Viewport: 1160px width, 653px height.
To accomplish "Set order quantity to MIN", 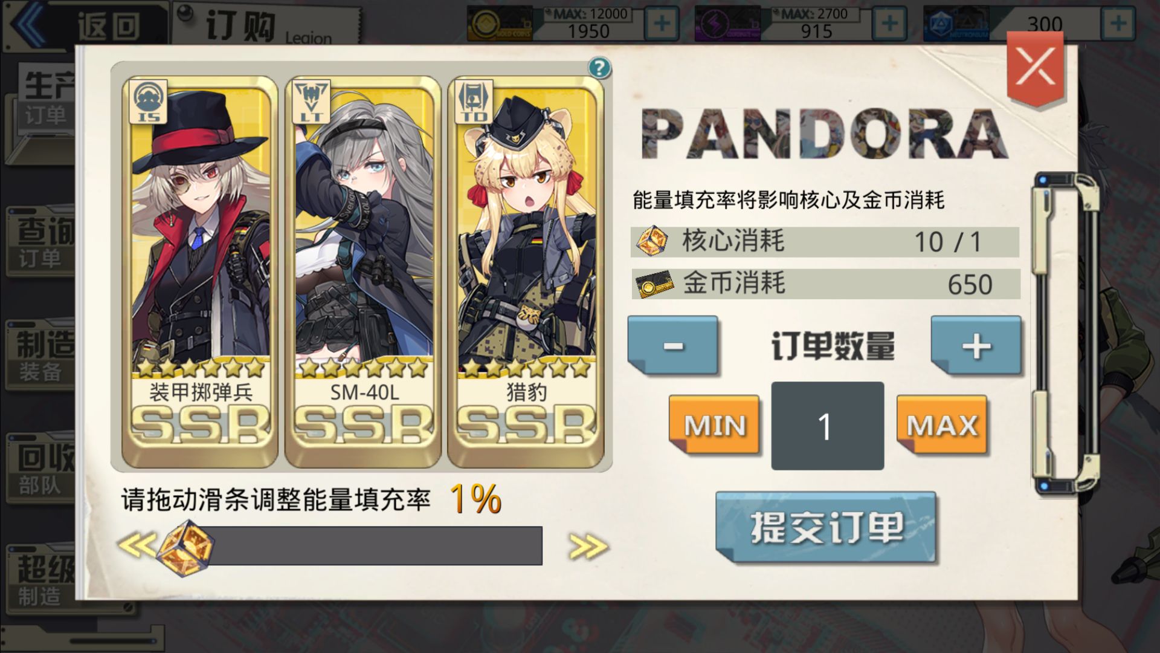I will [x=714, y=426].
